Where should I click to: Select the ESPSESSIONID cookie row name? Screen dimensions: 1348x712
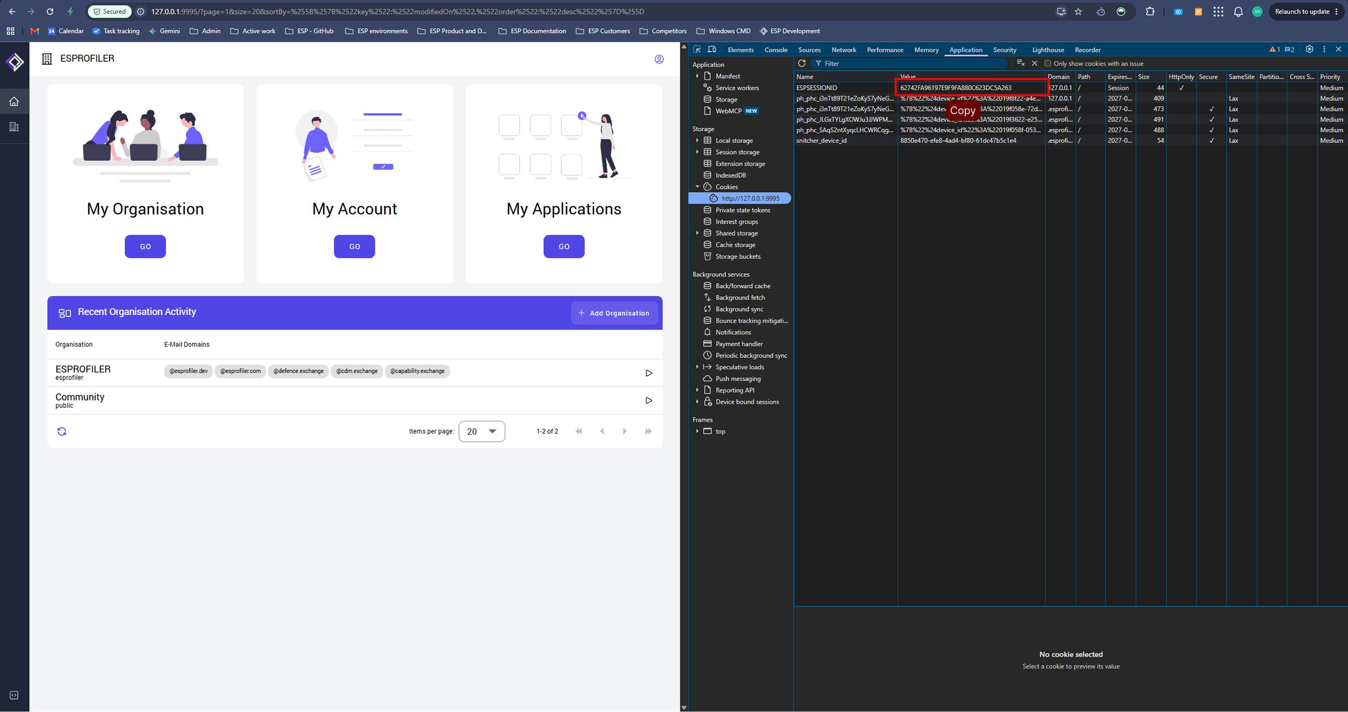coord(817,88)
